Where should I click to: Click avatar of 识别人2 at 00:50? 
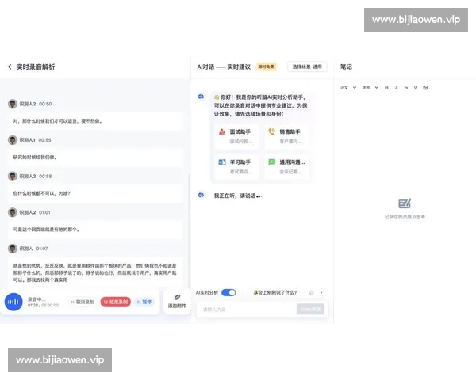[x=13, y=104]
